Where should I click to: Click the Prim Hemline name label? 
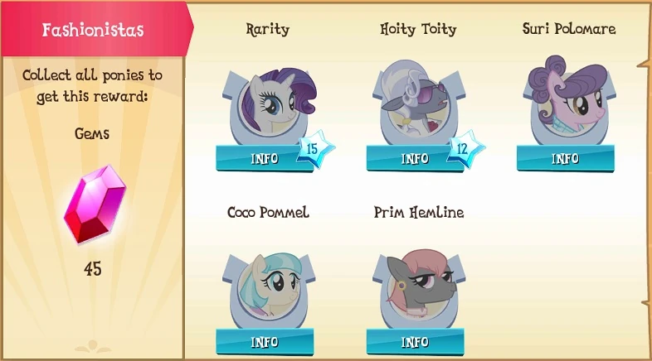point(419,213)
